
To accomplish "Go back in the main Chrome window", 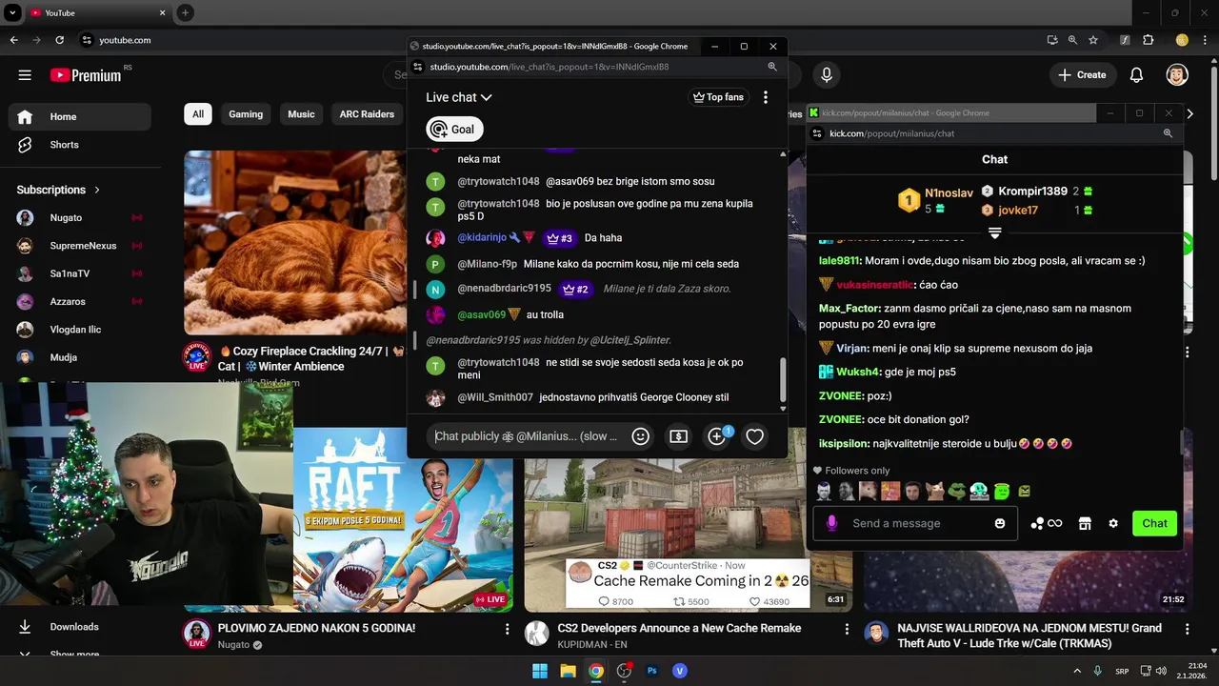I will 13,40.
